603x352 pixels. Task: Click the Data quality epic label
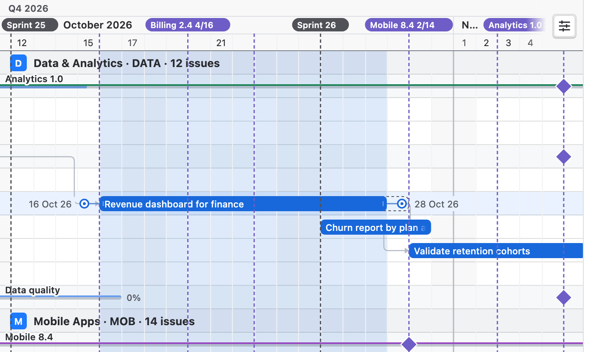(x=33, y=290)
